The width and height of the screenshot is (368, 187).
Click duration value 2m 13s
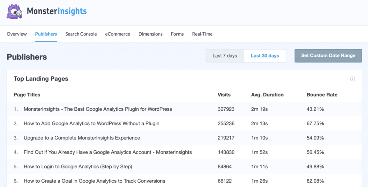click(259, 123)
